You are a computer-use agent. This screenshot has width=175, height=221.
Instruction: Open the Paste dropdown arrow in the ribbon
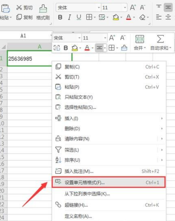(10, 18)
